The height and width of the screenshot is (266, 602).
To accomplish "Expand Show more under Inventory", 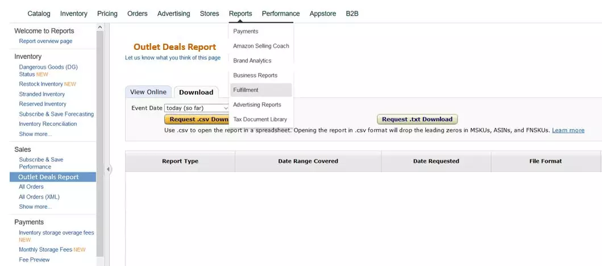I will (x=35, y=134).
